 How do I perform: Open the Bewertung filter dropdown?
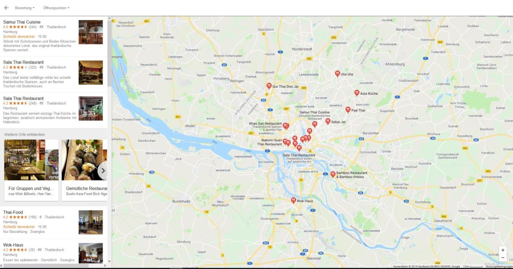click(x=24, y=8)
